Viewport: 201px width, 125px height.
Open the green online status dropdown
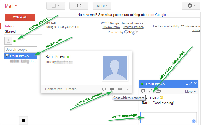(16, 41)
